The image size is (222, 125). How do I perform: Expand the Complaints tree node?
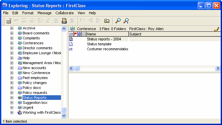[12, 38]
